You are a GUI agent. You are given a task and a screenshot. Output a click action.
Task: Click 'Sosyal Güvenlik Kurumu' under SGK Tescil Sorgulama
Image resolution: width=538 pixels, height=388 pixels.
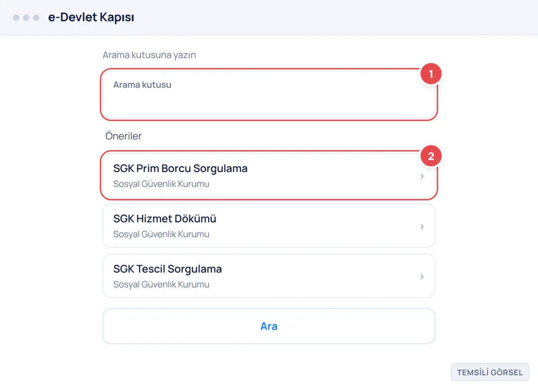[161, 284]
